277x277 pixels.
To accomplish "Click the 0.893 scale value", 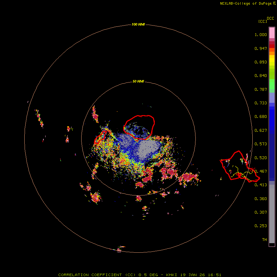I will [x=261, y=62].
